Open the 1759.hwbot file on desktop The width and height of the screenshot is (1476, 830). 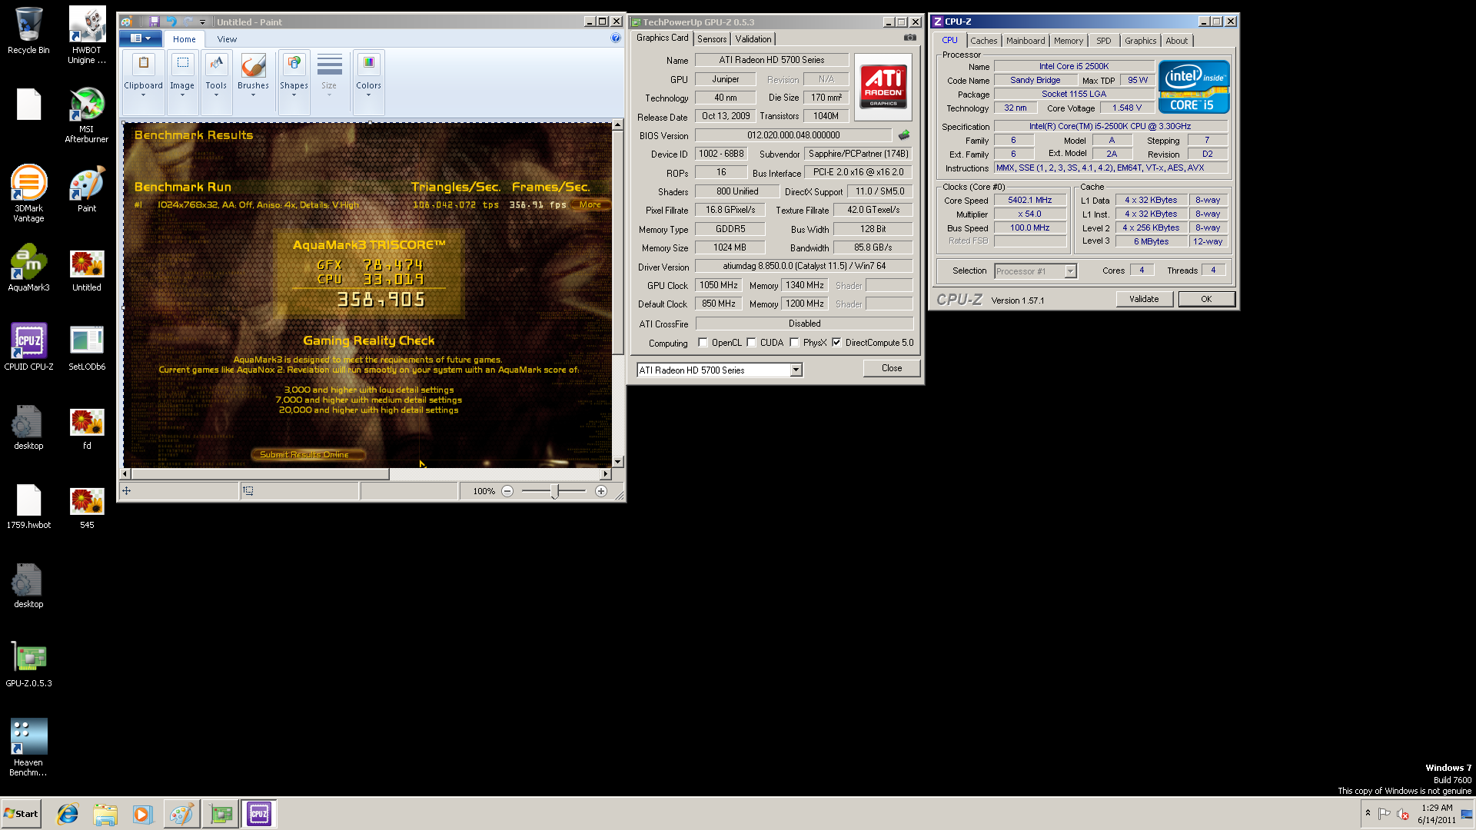click(x=28, y=506)
